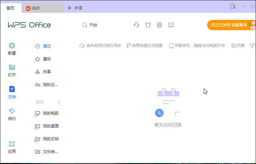Click the message feedback bubble icon
Screen dimensions: 256x164
coord(171,25)
